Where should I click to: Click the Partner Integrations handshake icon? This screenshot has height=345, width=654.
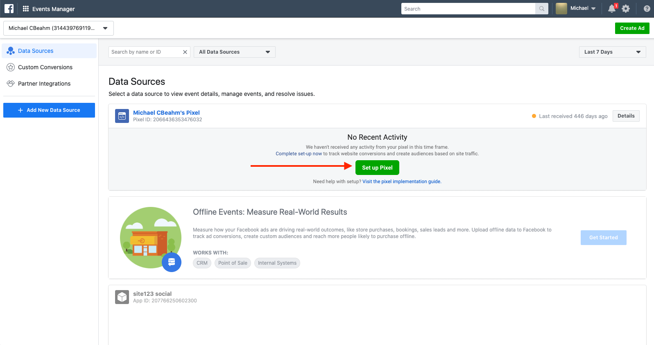pyautogui.click(x=11, y=84)
